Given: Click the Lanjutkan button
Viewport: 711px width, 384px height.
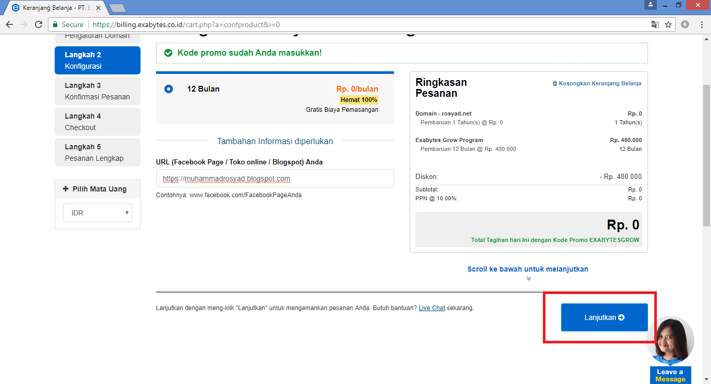Looking at the screenshot, I should (x=604, y=317).
